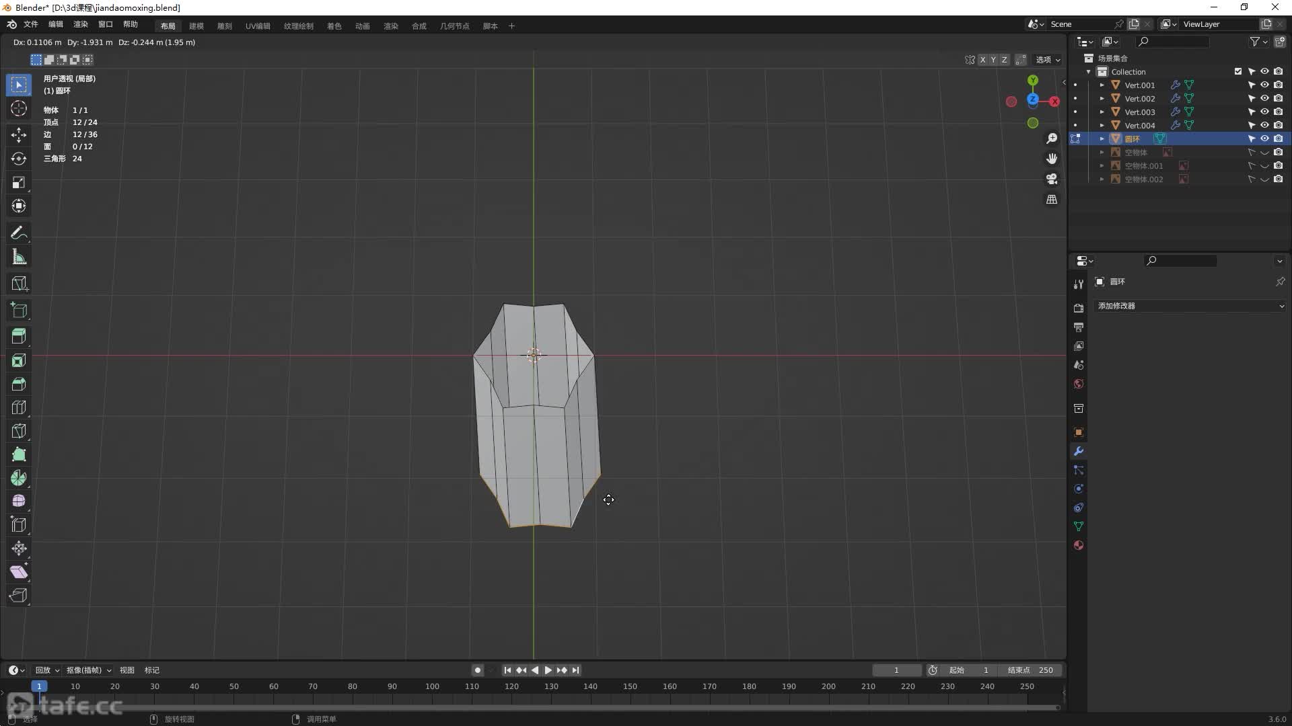Hide the 圆环 object in viewport

(1264, 138)
